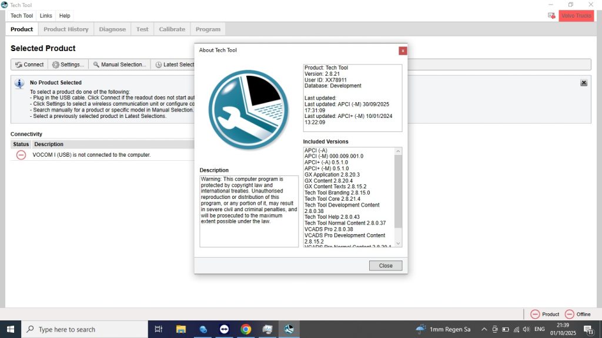Close About Tech Tool with red X
Screen dimensions: 602x338
click(402, 50)
